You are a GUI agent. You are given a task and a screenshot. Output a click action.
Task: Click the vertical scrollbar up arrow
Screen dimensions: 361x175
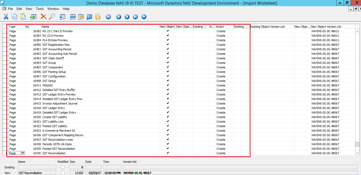pos(357,31)
